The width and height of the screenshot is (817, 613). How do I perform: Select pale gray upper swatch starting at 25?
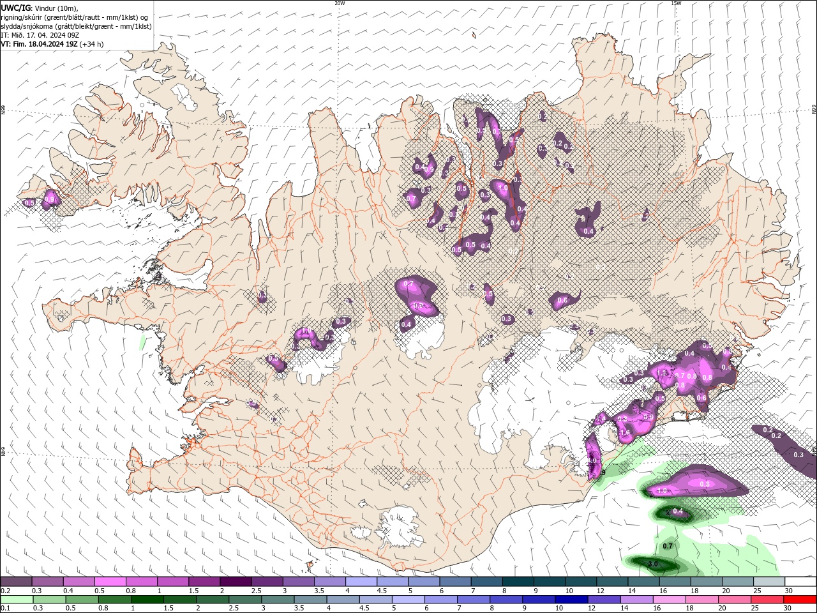click(768, 581)
